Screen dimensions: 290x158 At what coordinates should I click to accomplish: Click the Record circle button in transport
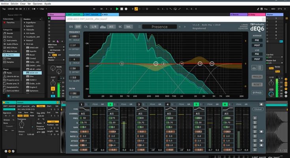127,8
